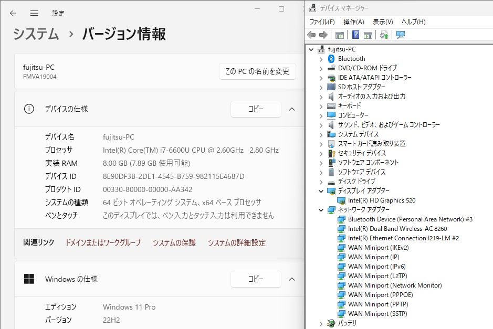Image resolution: width=493 pixels, height=329 pixels.
Task: Click the Back arrow in Device Manager toolbar
Action: (311, 35)
